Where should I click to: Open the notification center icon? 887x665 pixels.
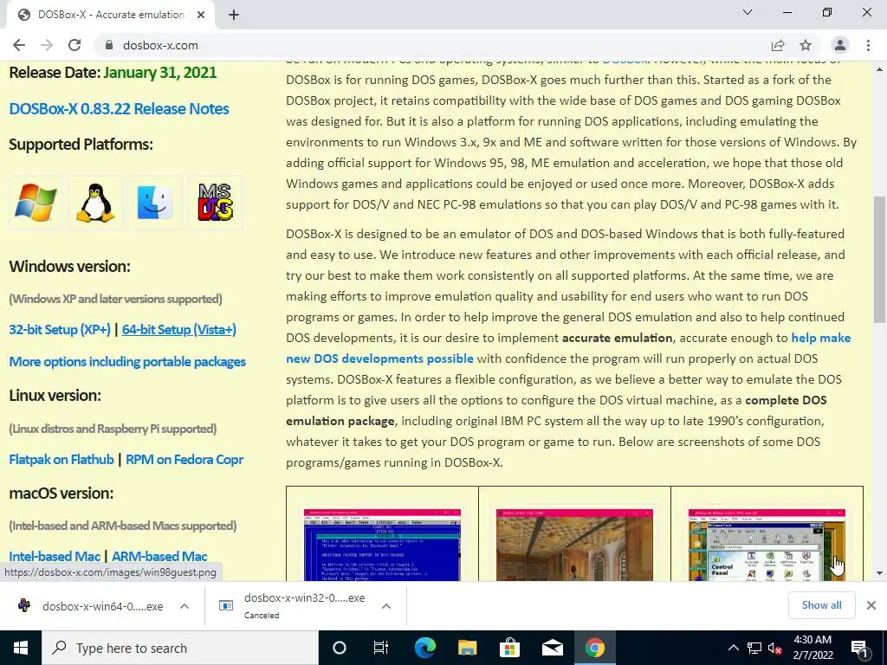pos(859,648)
